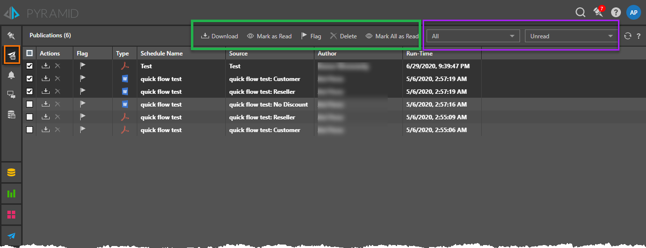The width and height of the screenshot is (646, 248).
Task: Flag the No Discount publication row
Action: coord(83,104)
